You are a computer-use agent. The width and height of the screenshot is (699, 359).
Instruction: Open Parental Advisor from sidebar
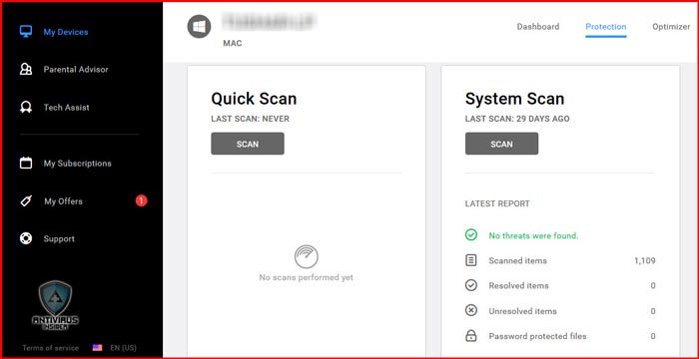point(76,70)
